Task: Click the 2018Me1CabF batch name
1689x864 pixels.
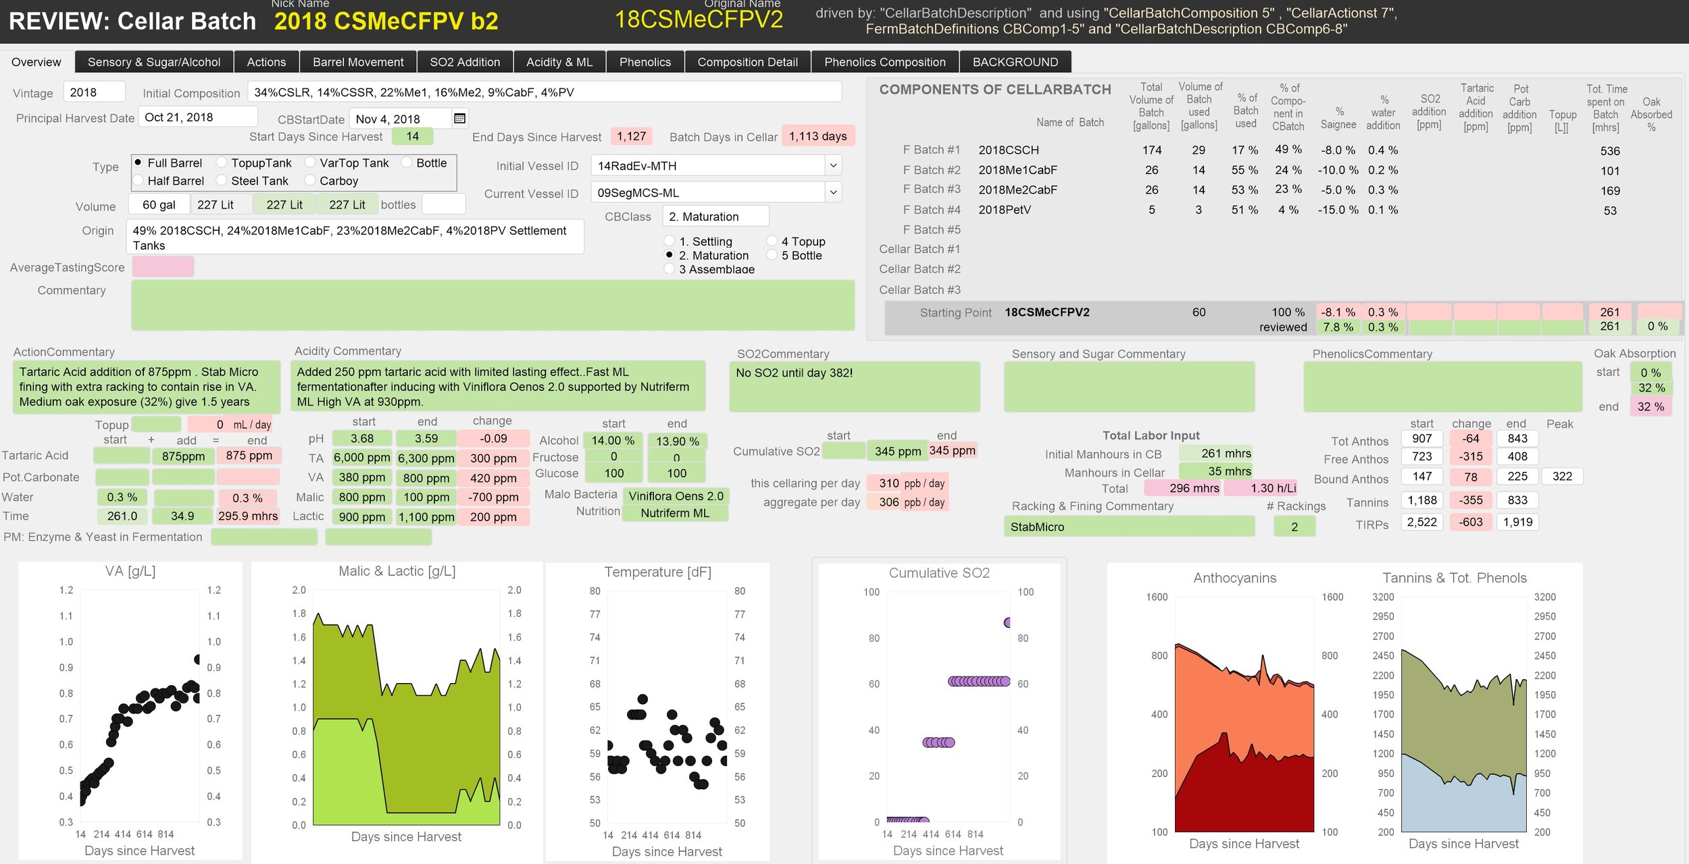Action: click(1018, 170)
